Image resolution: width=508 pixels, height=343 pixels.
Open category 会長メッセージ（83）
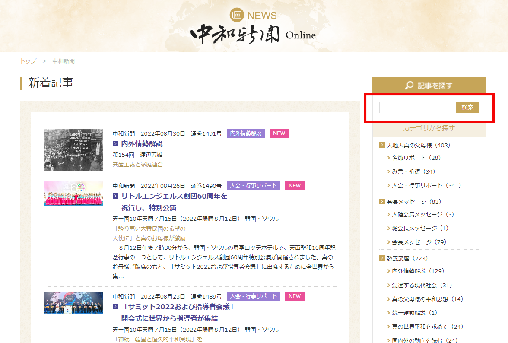[x=414, y=202]
